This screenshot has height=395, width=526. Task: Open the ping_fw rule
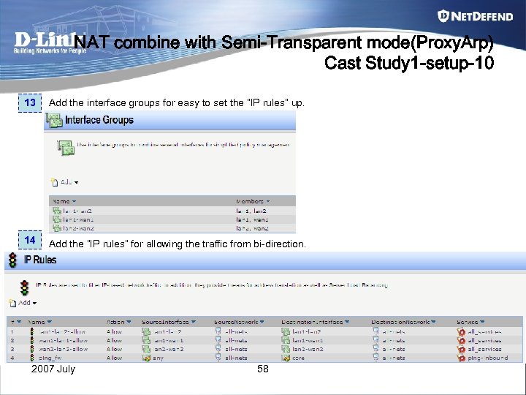click(x=50, y=358)
